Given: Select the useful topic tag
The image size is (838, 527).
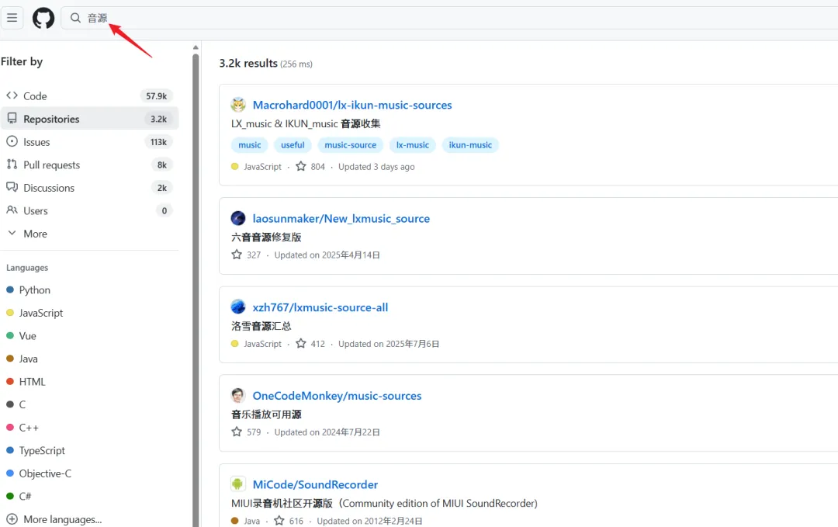Looking at the screenshot, I should point(293,145).
